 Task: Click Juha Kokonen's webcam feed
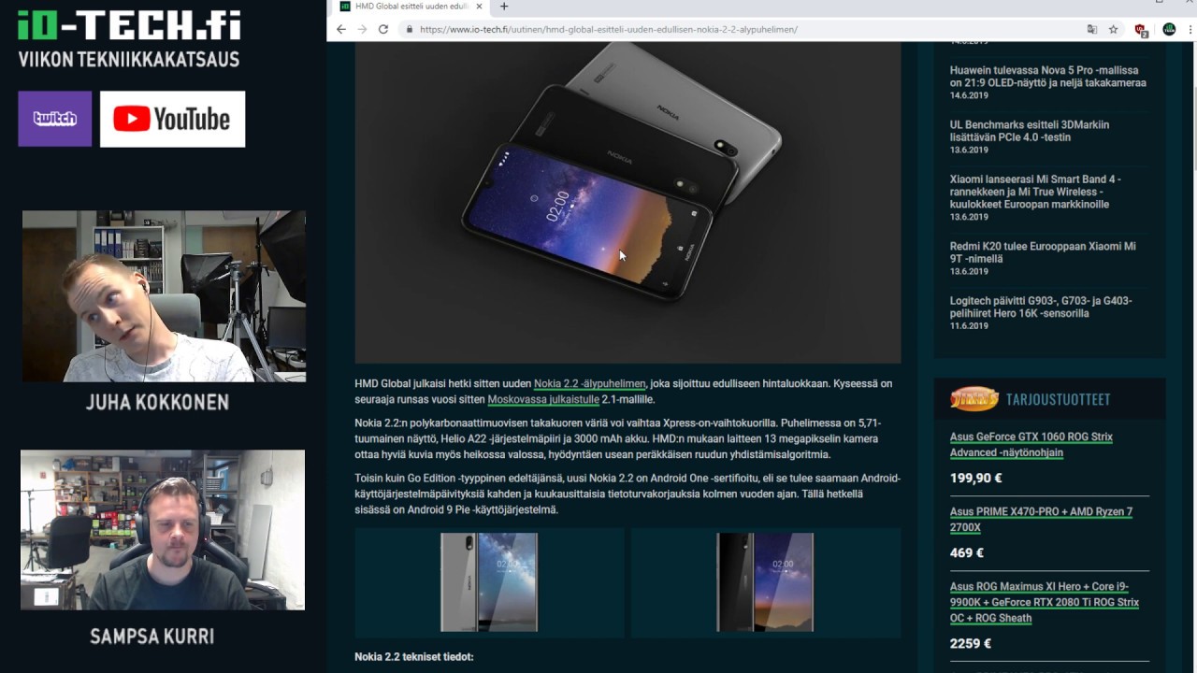click(164, 295)
